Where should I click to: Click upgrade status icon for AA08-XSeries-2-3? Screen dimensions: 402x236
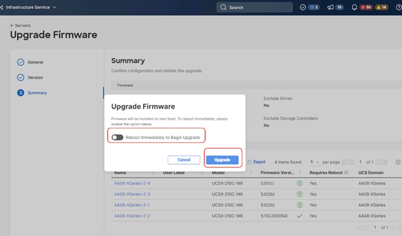pos(300,194)
